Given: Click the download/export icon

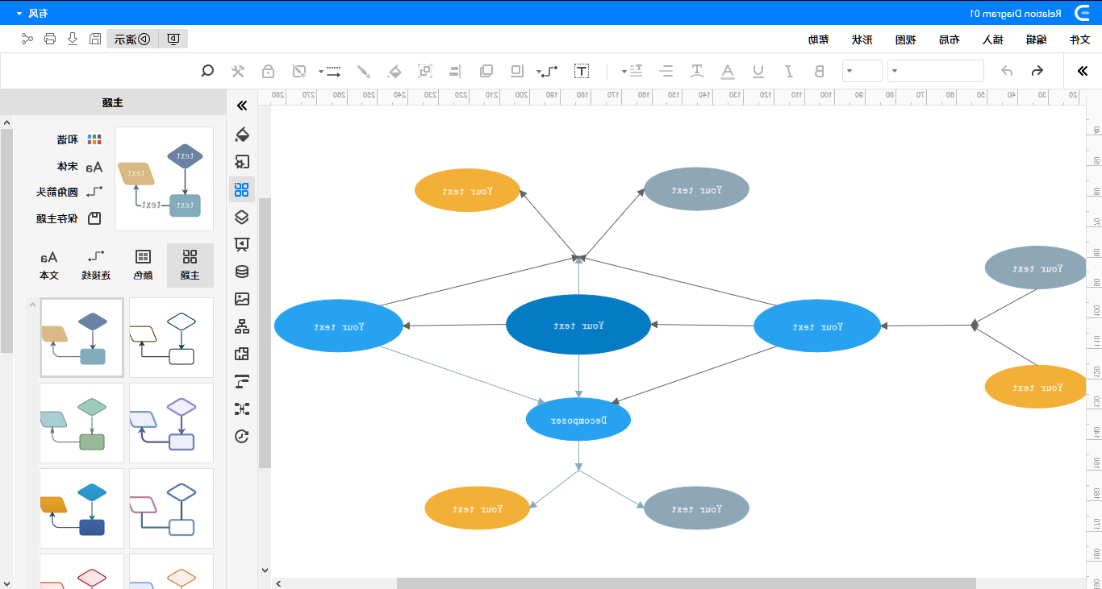Looking at the screenshot, I should [x=73, y=39].
